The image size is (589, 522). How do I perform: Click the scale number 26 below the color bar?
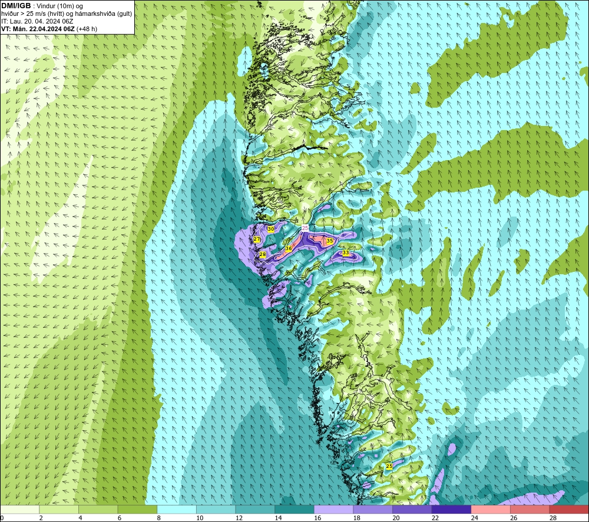pyautogui.click(x=514, y=518)
